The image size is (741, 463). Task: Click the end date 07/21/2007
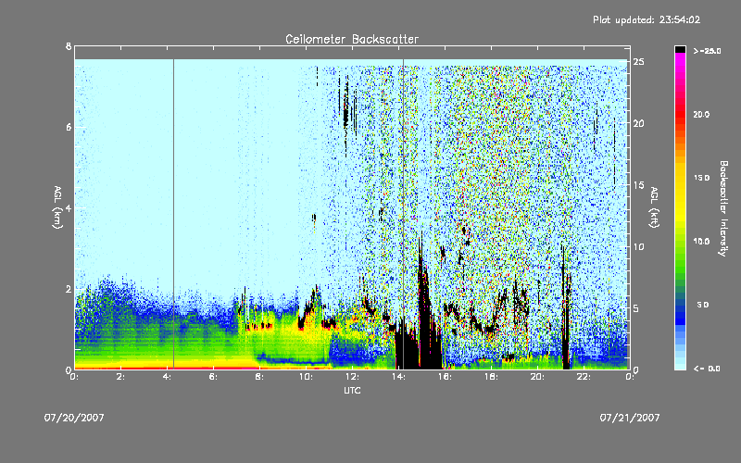[x=630, y=418]
